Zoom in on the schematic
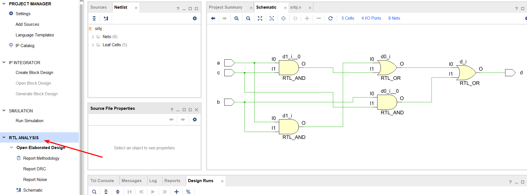Image resolution: width=527 pixels, height=195 pixels. click(x=236, y=18)
